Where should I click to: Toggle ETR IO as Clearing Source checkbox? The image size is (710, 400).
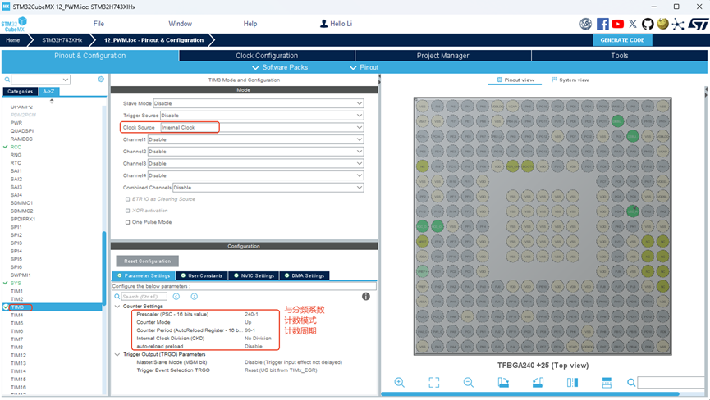click(x=128, y=199)
